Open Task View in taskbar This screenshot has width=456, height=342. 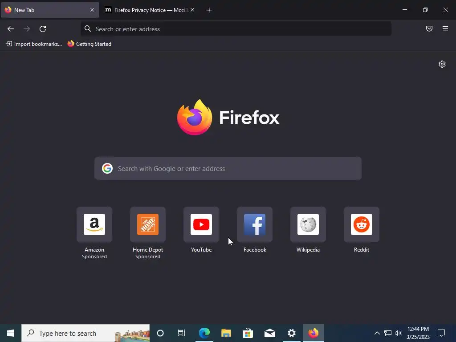click(182, 333)
